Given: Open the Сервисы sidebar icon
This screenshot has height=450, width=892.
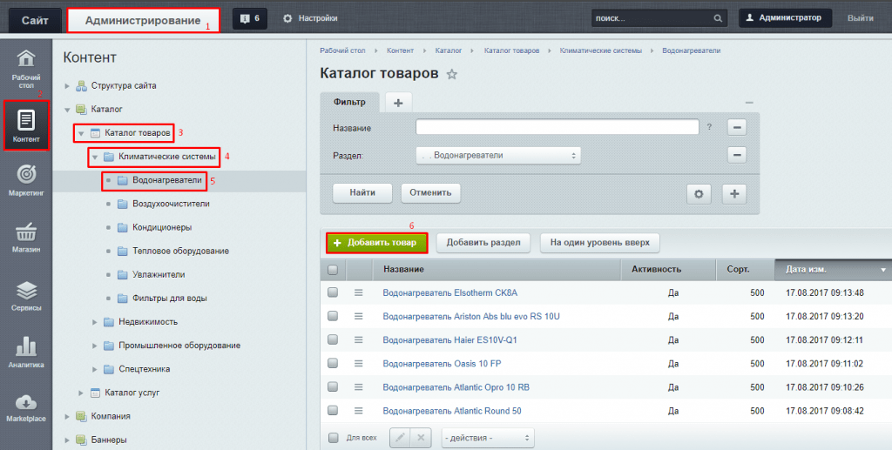Looking at the screenshot, I should click(x=26, y=296).
